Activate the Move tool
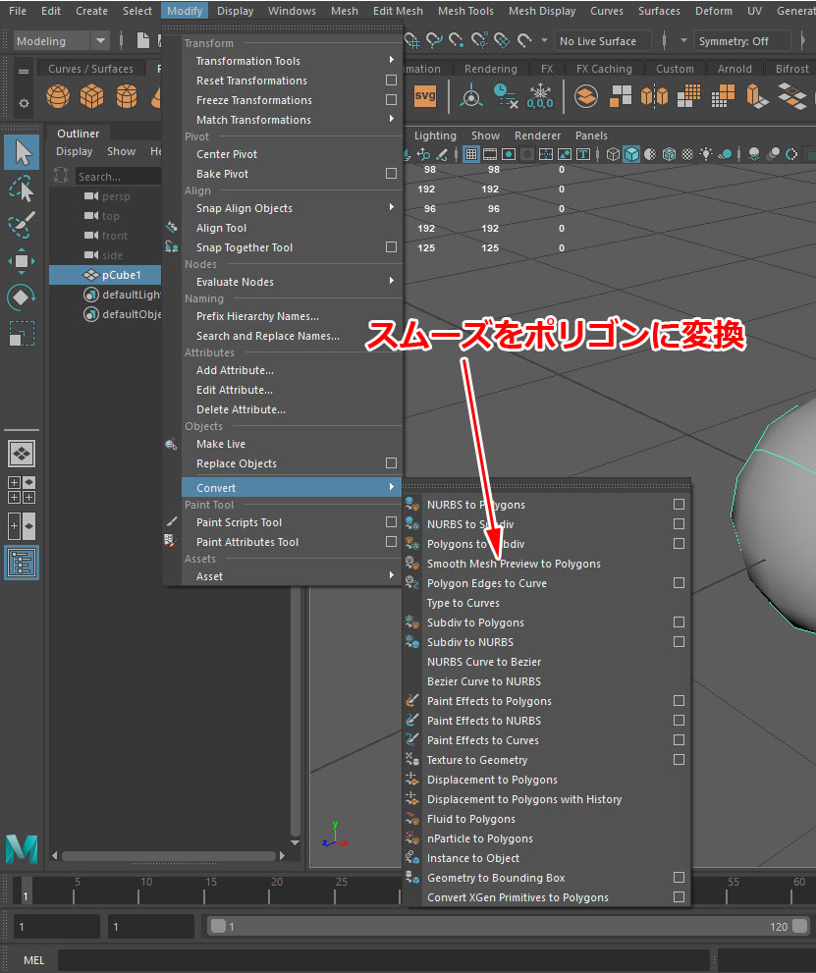The height and width of the screenshot is (973, 816). pyautogui.click(x=22, y=261)
